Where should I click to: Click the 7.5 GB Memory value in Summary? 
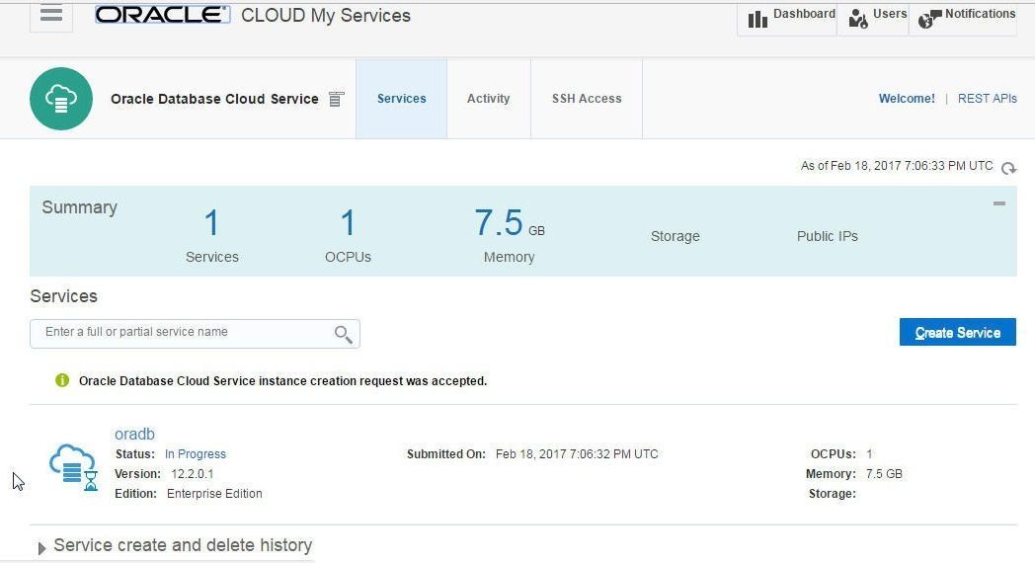pyautogui.click(x=509, y=222)
